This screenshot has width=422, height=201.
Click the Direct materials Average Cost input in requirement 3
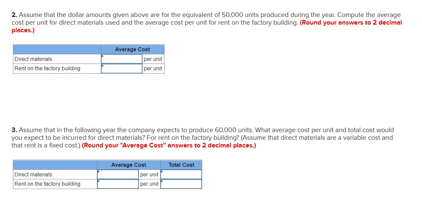coord(118,174)
